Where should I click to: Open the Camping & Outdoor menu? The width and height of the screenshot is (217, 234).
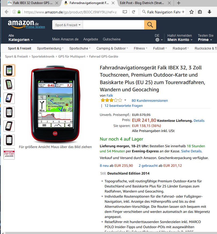point(112,48)
